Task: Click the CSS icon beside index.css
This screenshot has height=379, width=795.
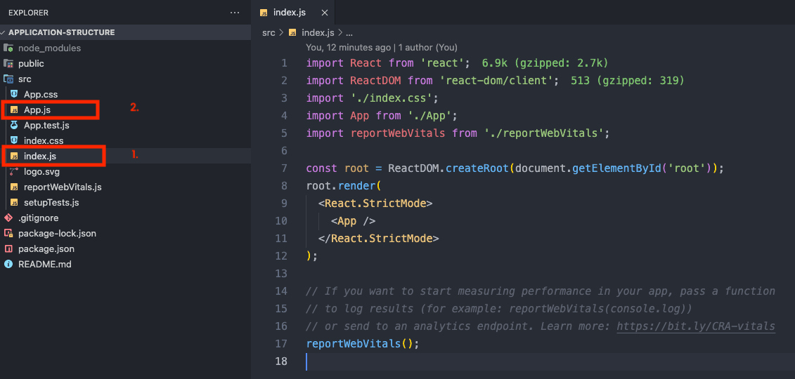Action: [14, 140]
